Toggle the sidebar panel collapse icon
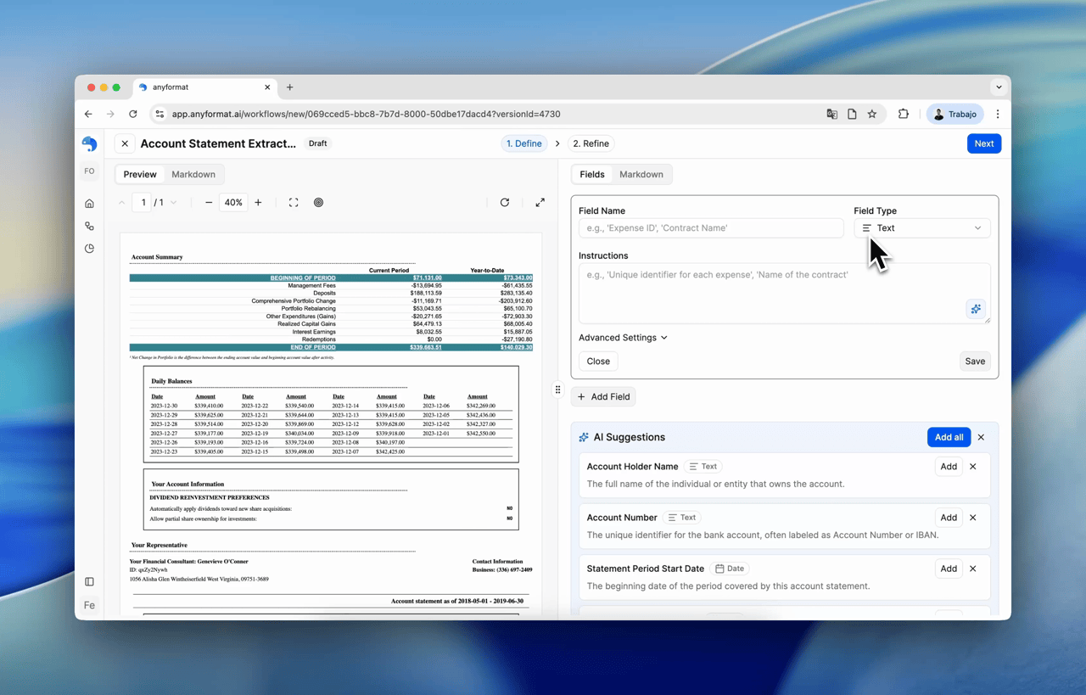1086x695 pixels. tap(89, 582)
